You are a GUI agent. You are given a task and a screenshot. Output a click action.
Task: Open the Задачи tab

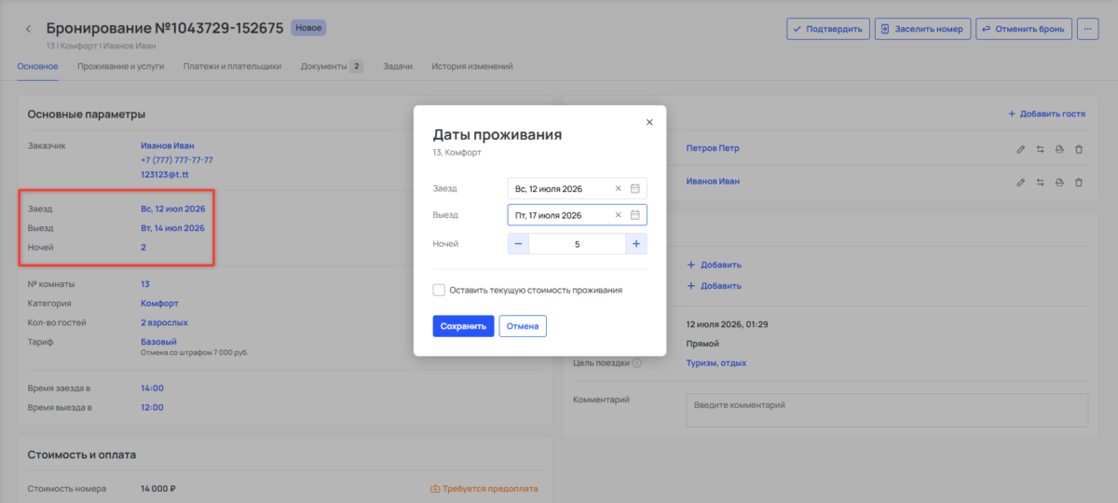pyautogui.click(x=397, y=66)
